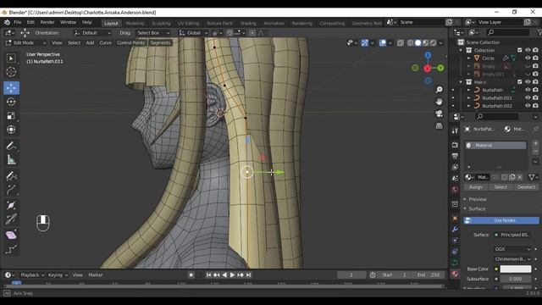Image resolution: width=542 pixels, height=305 pixels.
Task: Select the Material slot in list
Action: pyautogui.click(x=495, y=145)
